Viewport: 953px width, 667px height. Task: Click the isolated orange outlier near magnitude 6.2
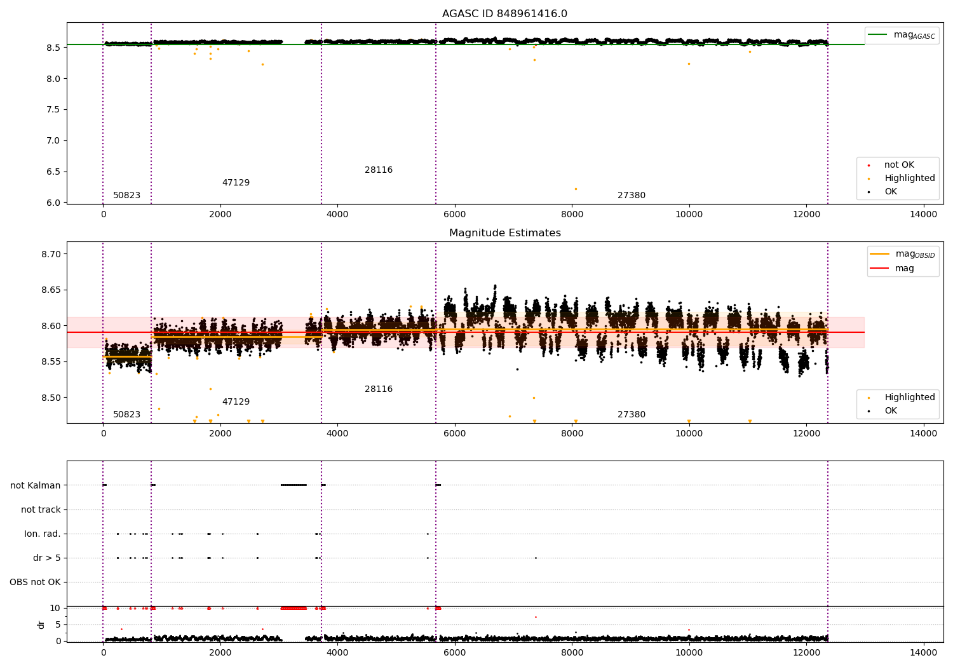pos(576,189)
